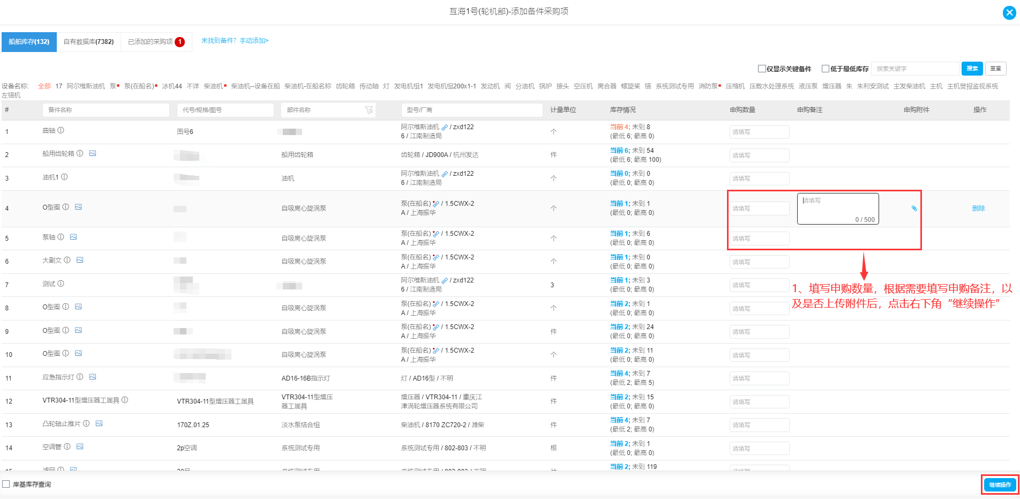The image size is (1020, 499).
Task: Switch to 船舶库存(132) tab
Action: (x=29, y=42)
